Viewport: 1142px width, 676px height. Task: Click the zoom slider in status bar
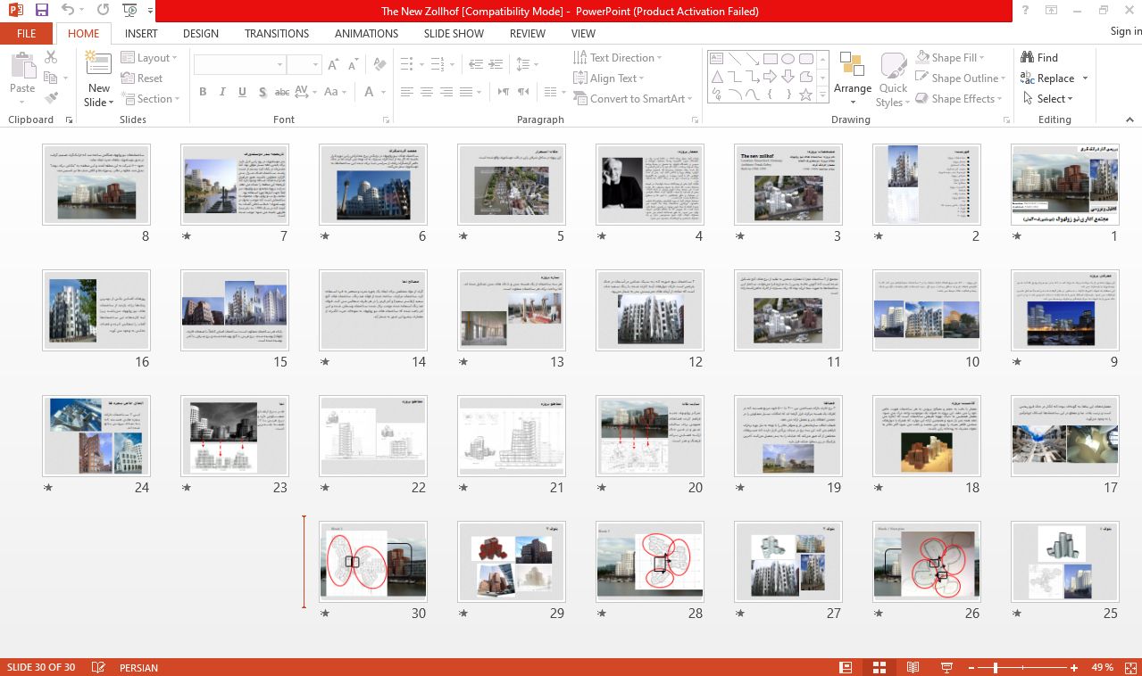996,667
